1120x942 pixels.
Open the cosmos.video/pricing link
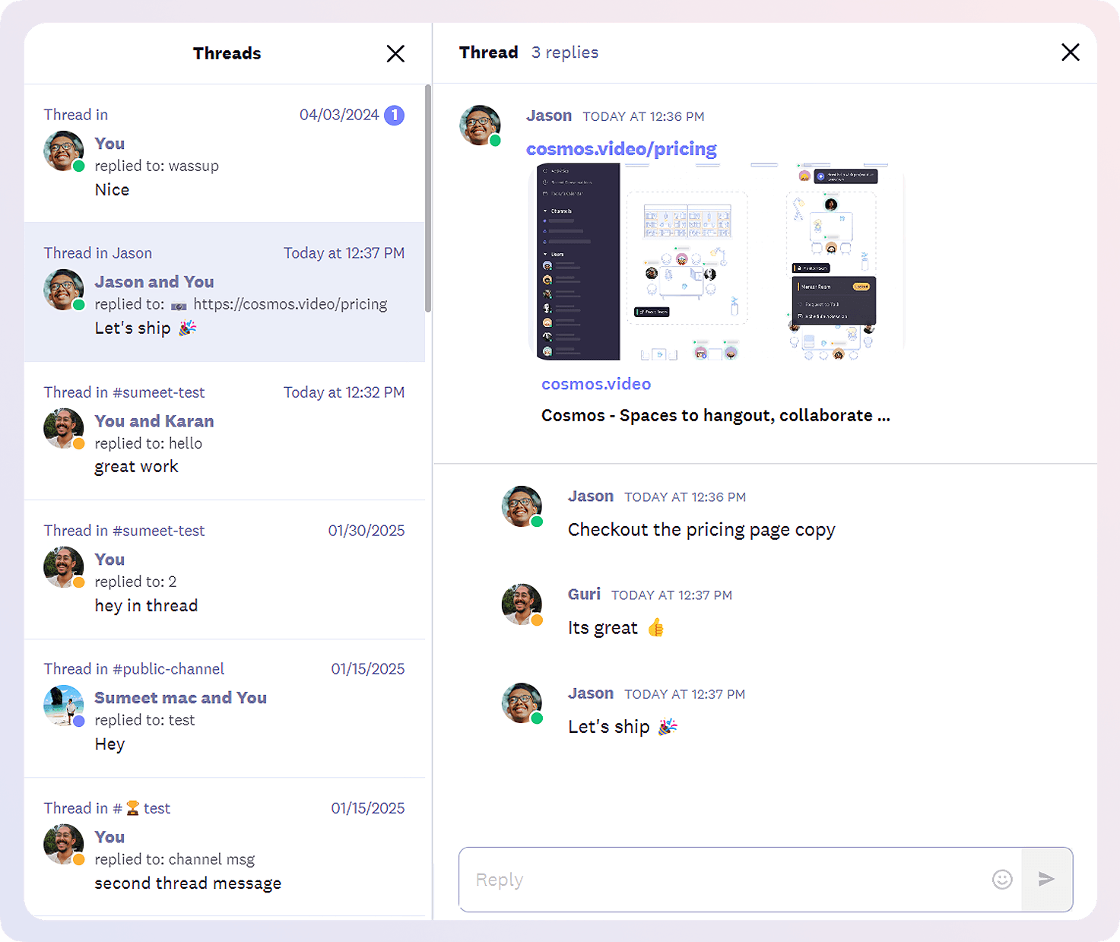[x=621, y=149]
